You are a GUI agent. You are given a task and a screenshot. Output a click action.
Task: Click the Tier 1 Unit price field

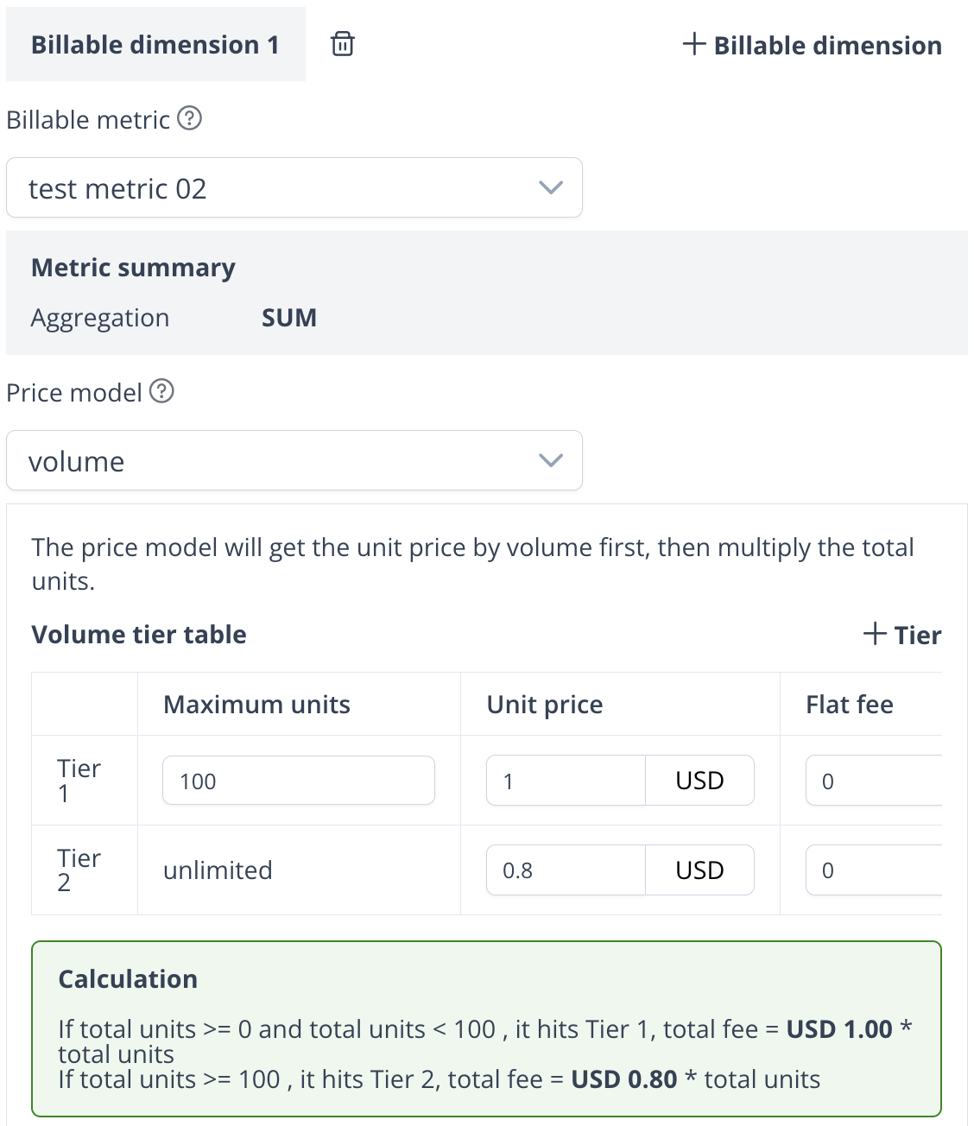pos(566,781)
